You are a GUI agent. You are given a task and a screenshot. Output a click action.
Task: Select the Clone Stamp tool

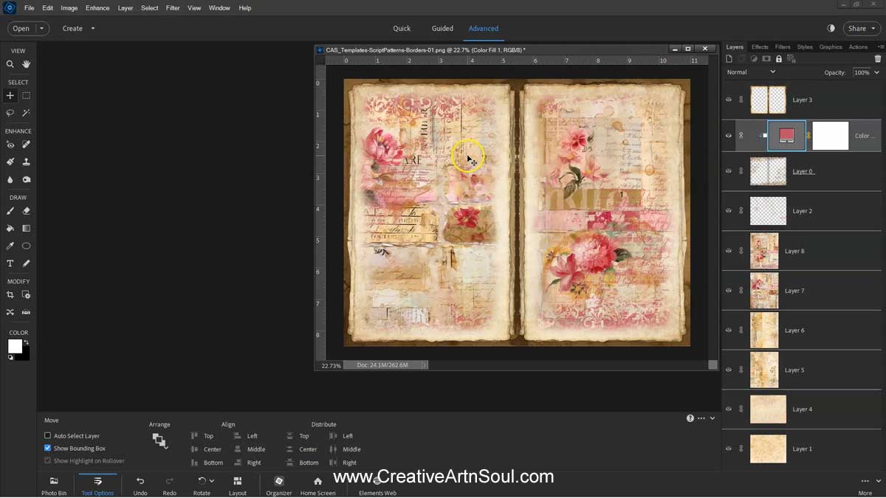26,162
